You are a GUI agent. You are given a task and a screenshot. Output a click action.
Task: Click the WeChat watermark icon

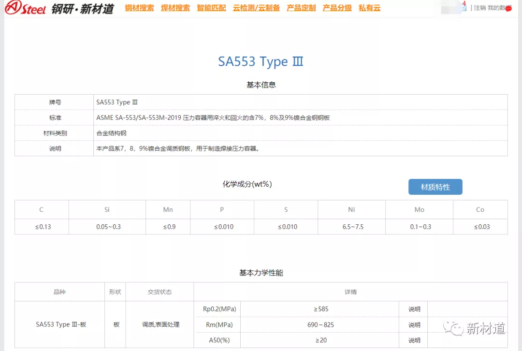click(x=454, y=329)
